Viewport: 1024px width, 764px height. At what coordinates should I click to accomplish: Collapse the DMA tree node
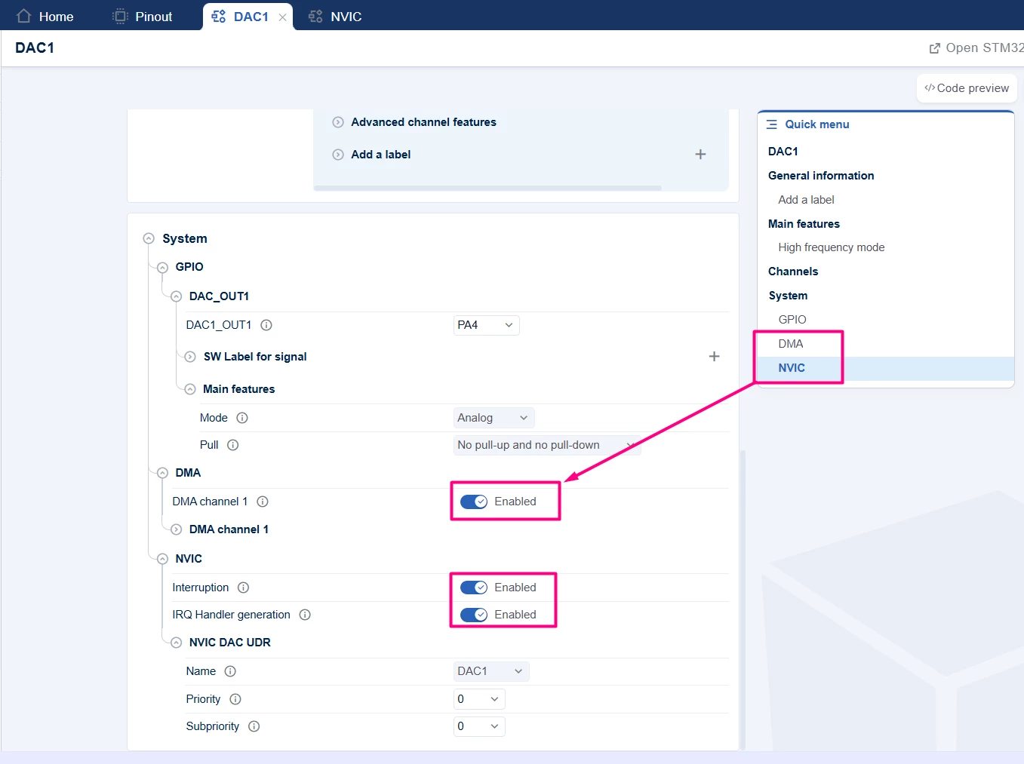(x=162, y=473)
